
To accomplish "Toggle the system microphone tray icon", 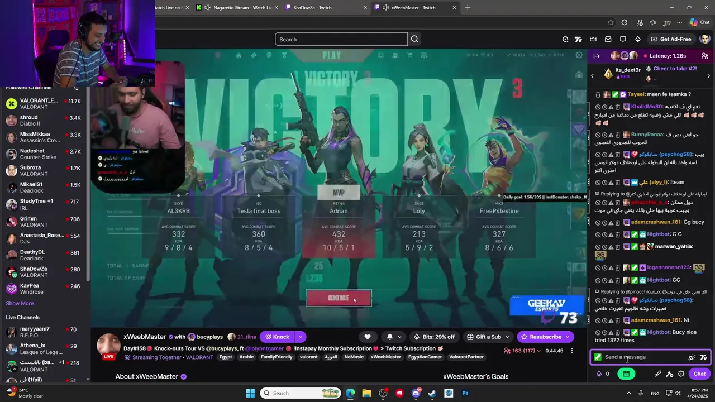I will (641, 393).
